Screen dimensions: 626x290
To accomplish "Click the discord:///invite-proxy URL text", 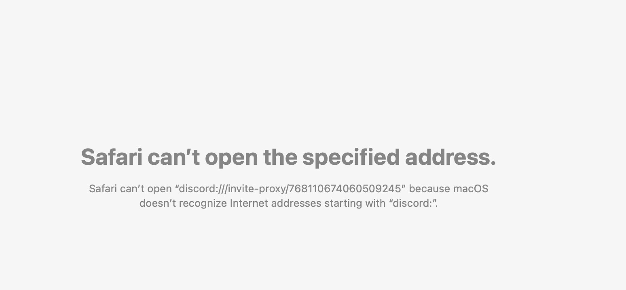I will 290,189.
